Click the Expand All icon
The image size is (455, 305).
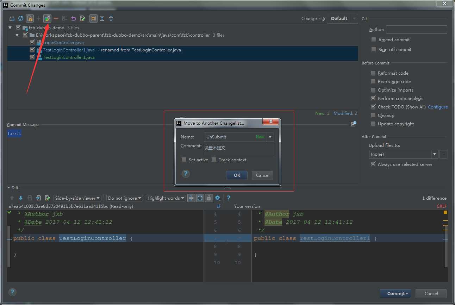(102, 18)
